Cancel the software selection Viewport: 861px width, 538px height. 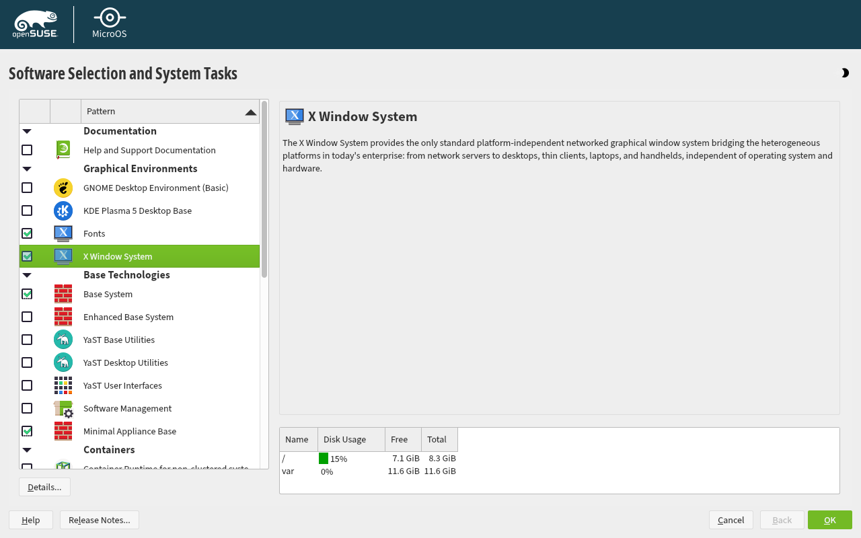pos(731,520)
